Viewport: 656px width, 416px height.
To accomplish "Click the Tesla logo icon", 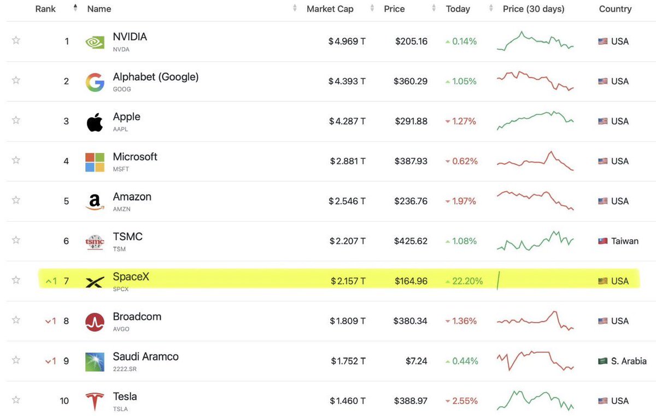I will 95,402.
